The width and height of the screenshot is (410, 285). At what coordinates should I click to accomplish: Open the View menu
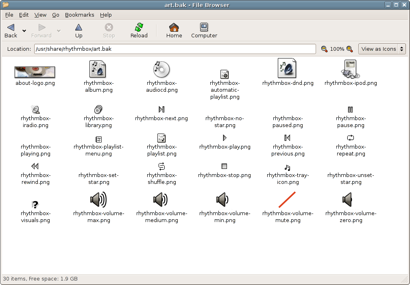click(41, 15)
